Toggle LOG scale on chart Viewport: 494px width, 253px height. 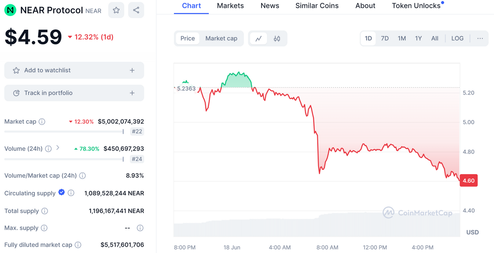click(457, 38)
